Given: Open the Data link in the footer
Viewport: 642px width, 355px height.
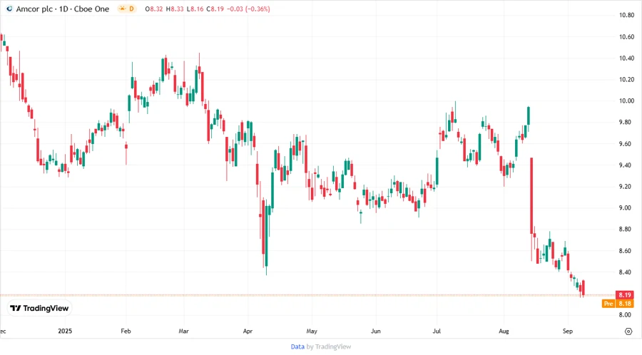Looking at the screenshot, I should (297, 346).
